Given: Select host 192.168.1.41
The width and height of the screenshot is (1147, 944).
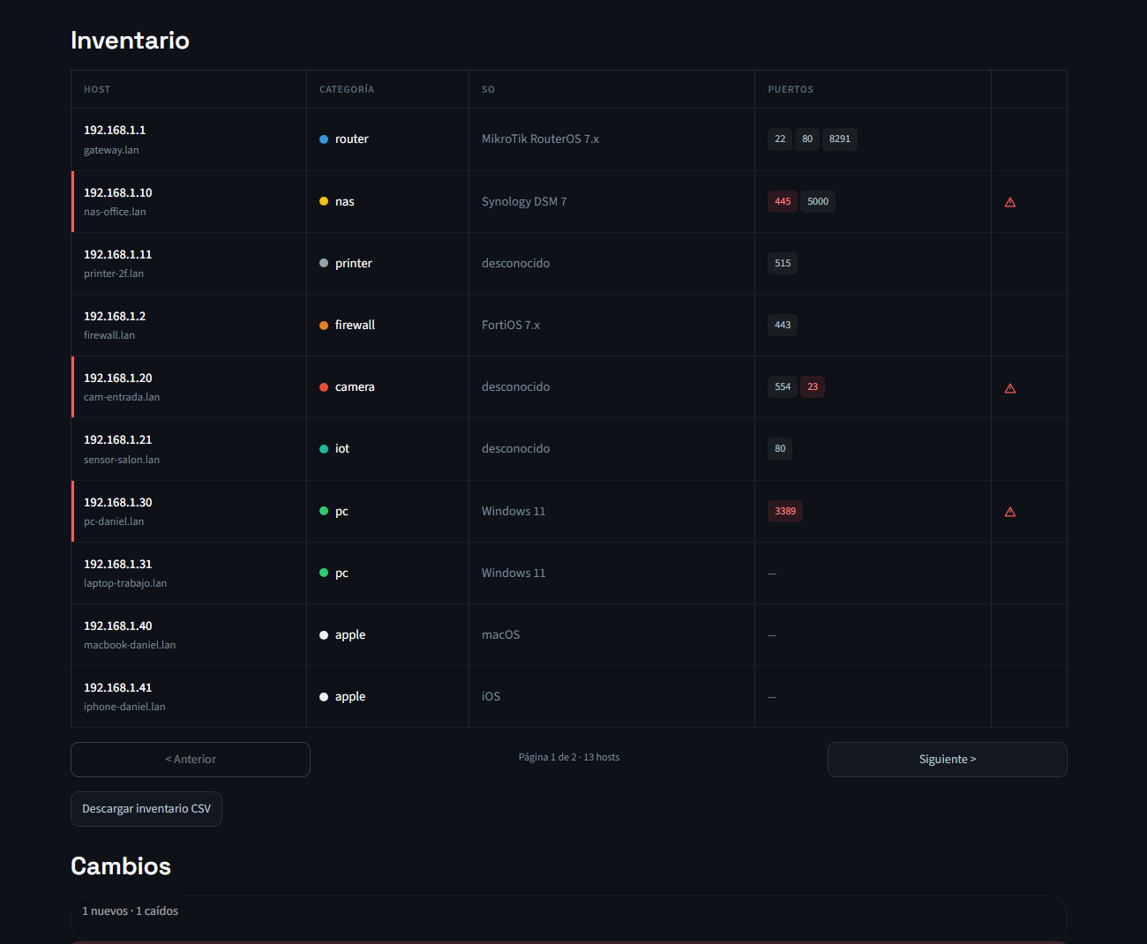Looking at the screenshot, I should coord(118,687).
